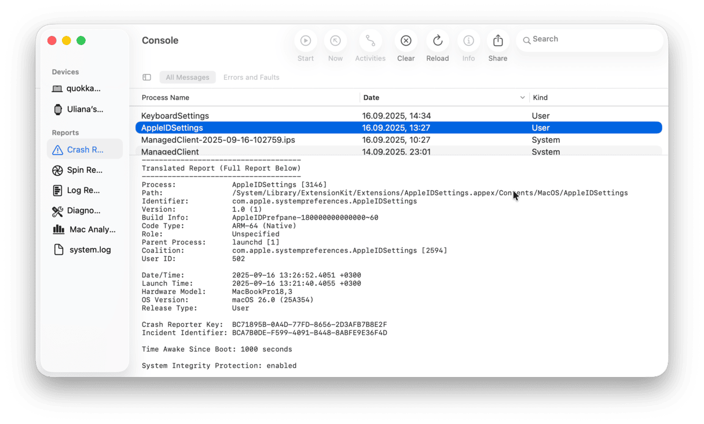The height and width of the screenshot is (424, 704).
Task: Open the Activities toolbar icon
Action: [370, 40]
